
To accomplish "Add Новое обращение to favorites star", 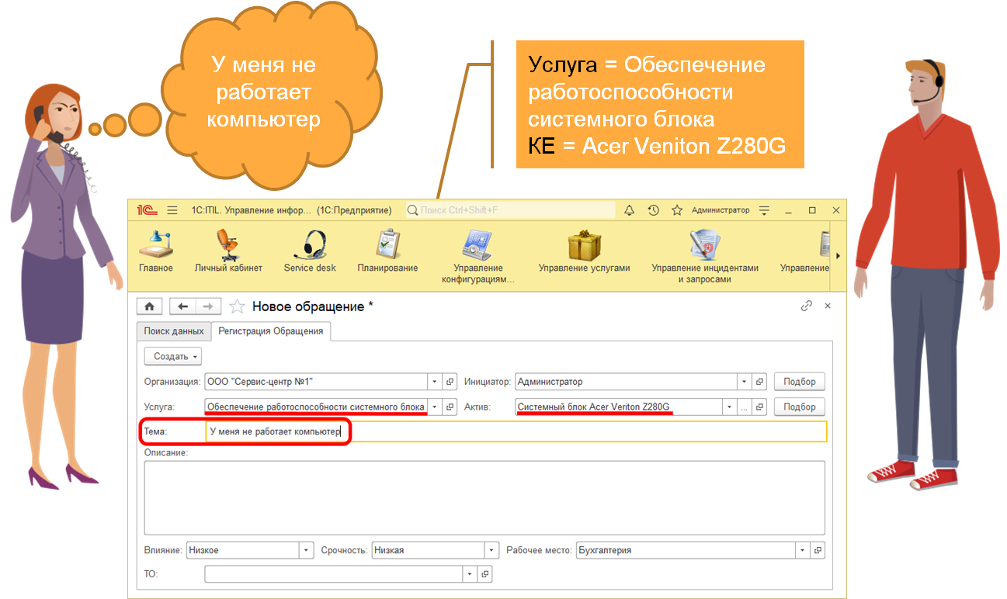I will [x=238, y=306].
